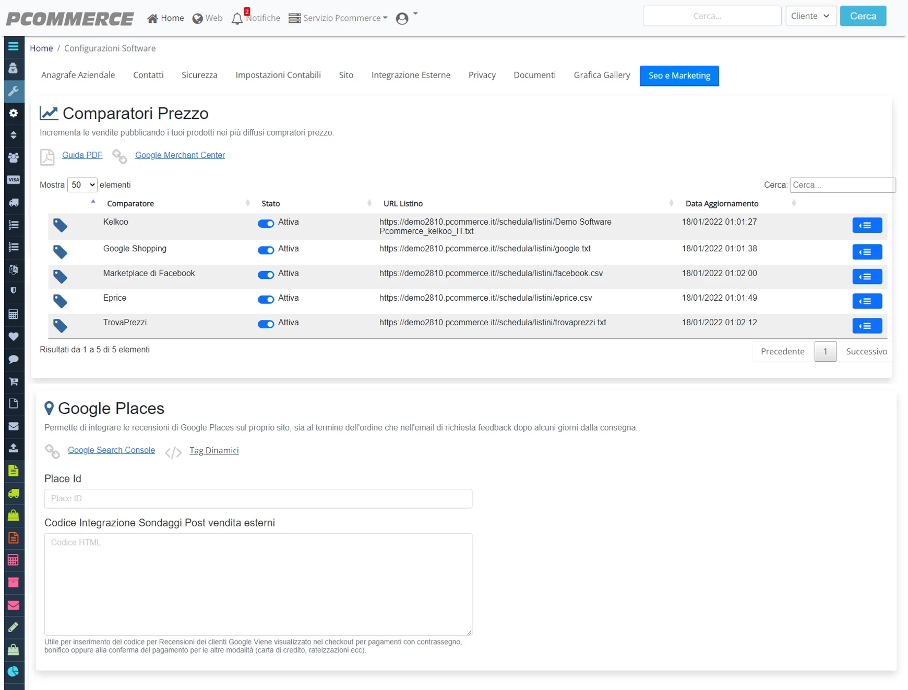Click the Notifiche bell icon
908x690 pixels.
click(x=237, y=19)
